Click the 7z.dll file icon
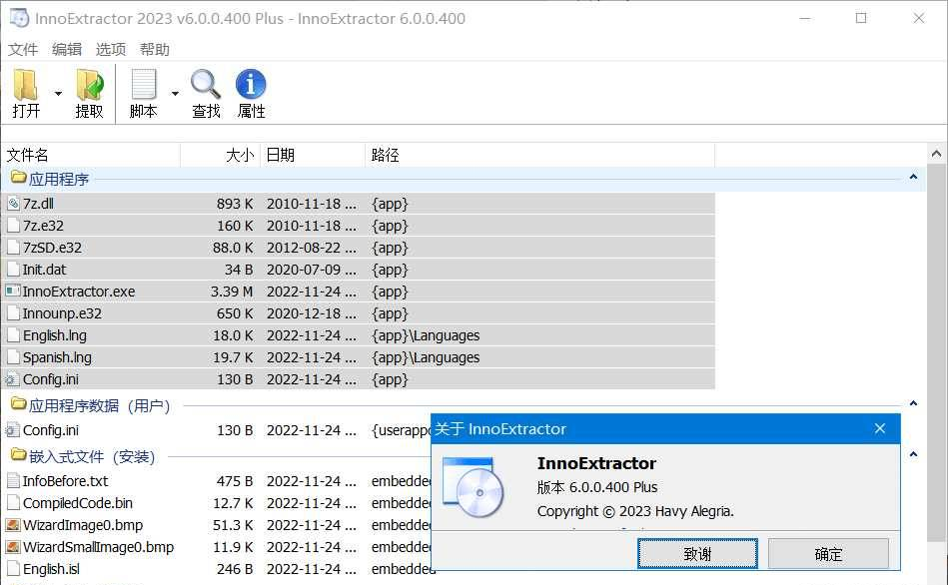The width and height of the screenshot is (948, 585). click(x=13, y=204)
